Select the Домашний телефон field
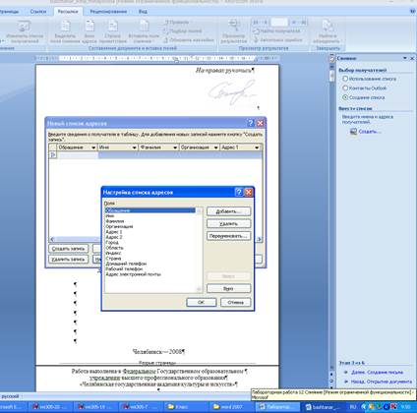Viewport: 417px width, 413px height. point(126,264)
